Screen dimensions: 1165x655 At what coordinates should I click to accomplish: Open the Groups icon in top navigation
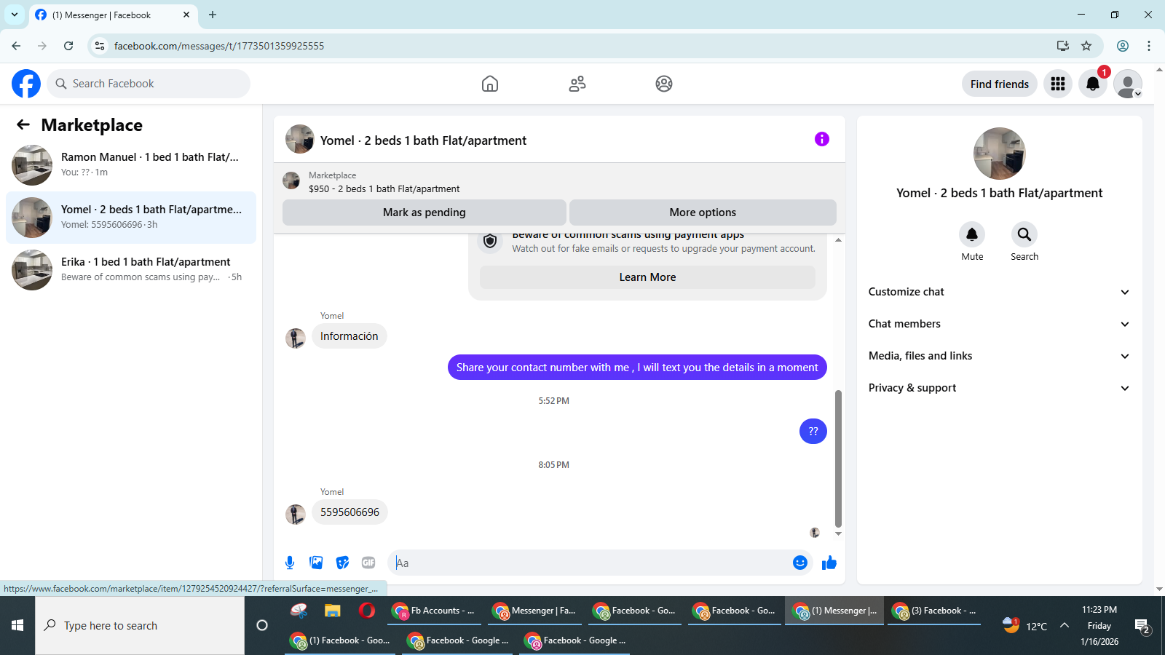point(664,84)
